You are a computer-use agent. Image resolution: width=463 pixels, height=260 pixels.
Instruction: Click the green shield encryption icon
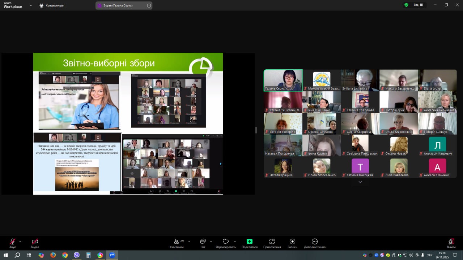pyautogui.click(x=406, y=5)
